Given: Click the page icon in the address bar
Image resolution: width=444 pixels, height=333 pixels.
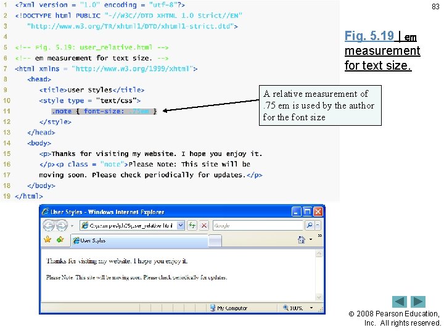Looking at the screenshot, I should point(84,226).
